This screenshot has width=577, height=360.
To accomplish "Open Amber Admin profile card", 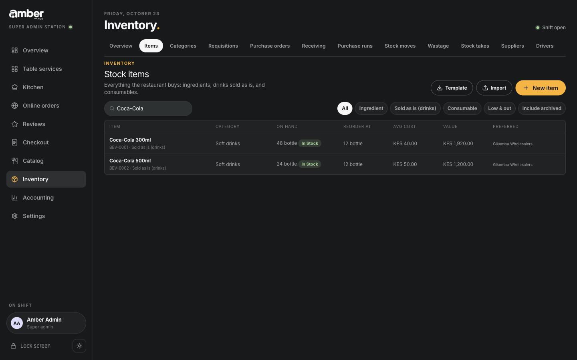I will 46,323.
